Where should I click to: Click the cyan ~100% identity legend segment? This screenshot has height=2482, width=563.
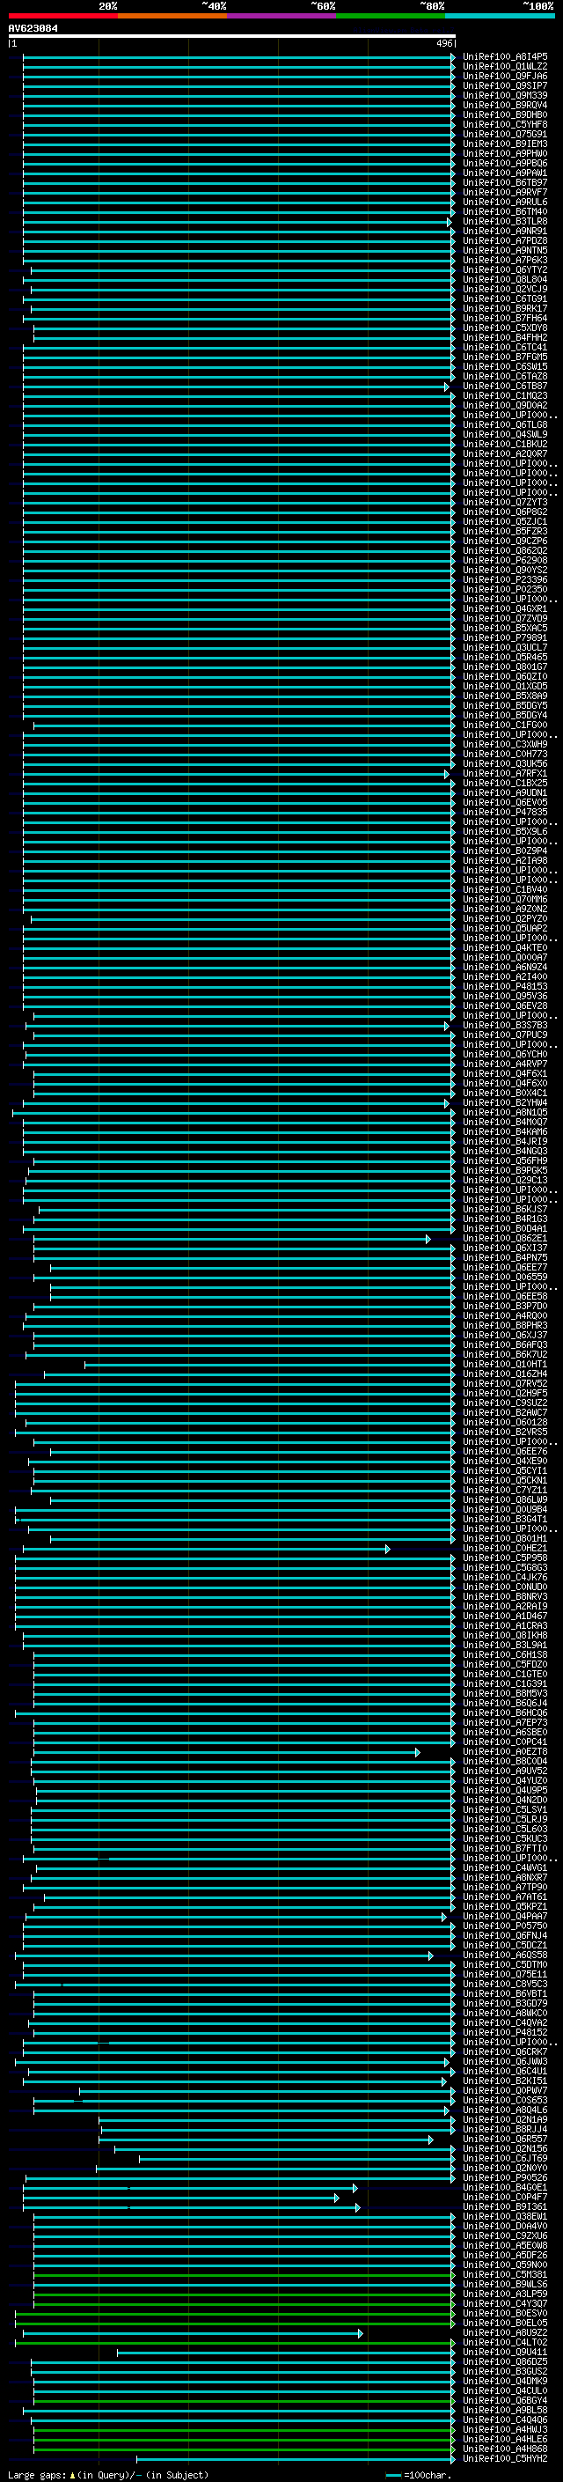500,16
